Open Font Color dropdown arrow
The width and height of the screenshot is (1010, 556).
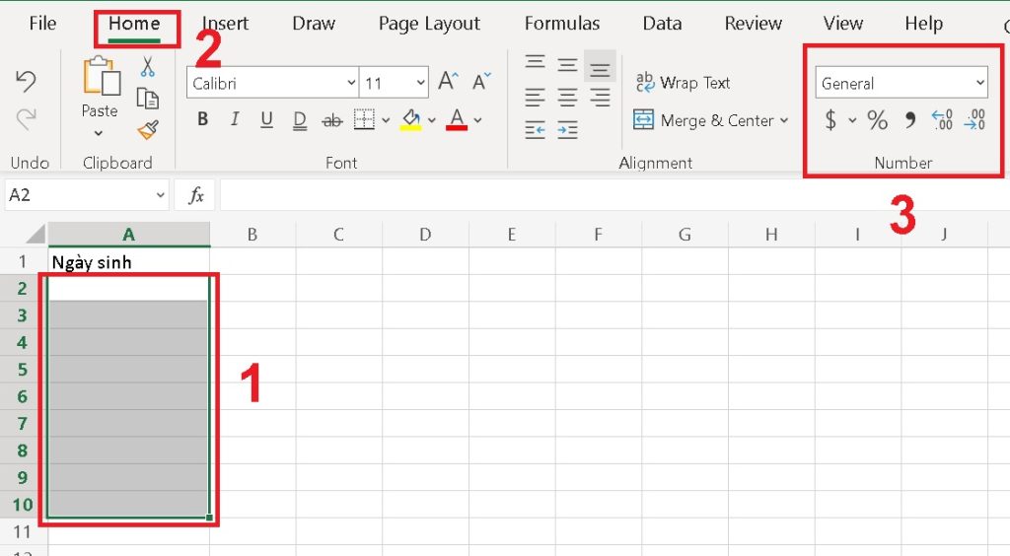tap(478, 120)
